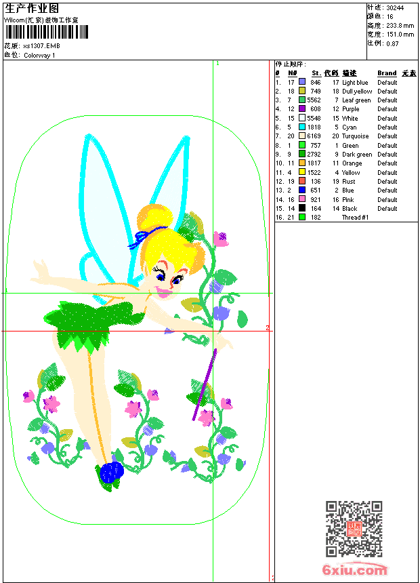The height and width of the screenshot is (583, 420).
Task: Click stitch count 5562 in Leaf green row
Action: [314, 100]
